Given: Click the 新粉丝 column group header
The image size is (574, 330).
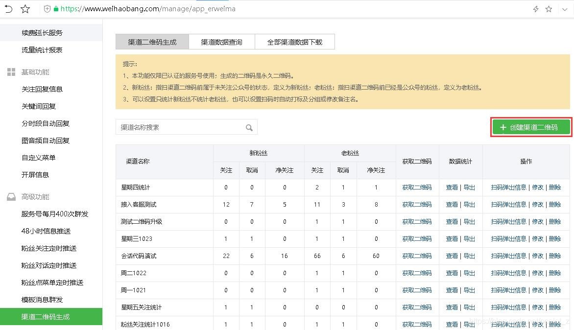Looking at the screenshot, I should [x=259, y=153].
